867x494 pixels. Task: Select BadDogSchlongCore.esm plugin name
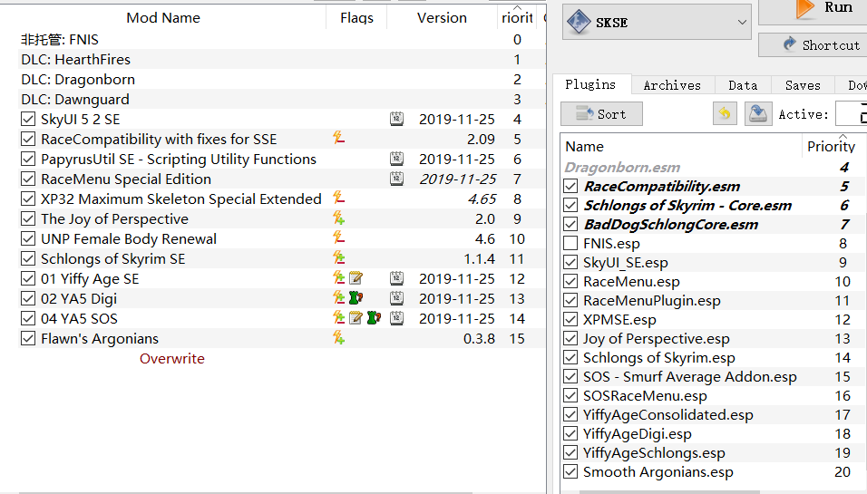tap(671, 224)
